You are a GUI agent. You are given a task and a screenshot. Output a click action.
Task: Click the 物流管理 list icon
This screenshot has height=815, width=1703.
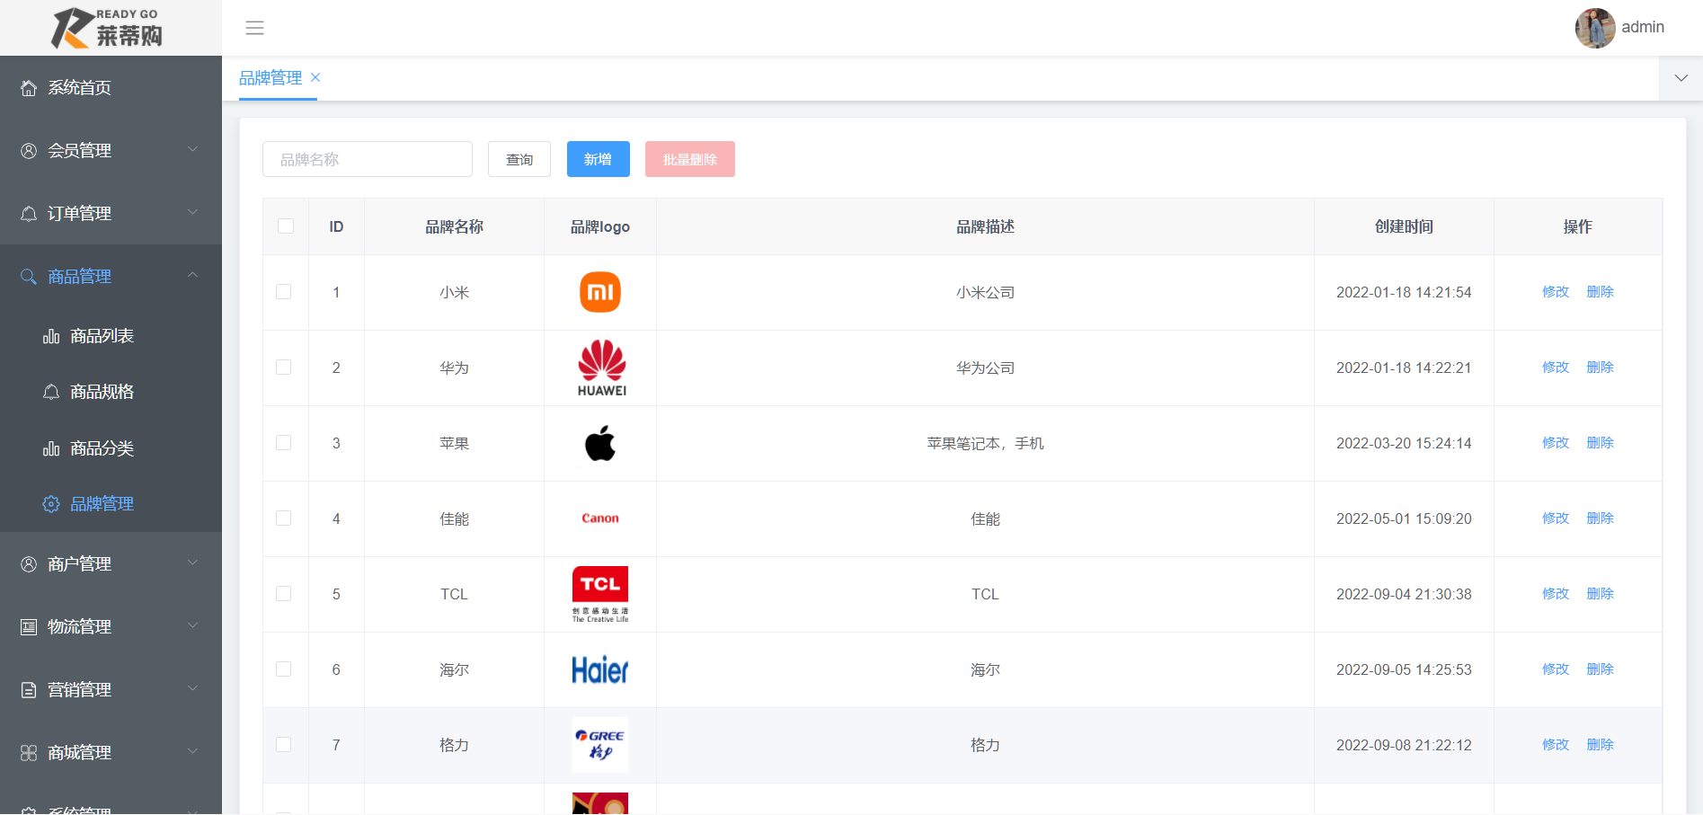pyautogui.click(x=29, y=627)
